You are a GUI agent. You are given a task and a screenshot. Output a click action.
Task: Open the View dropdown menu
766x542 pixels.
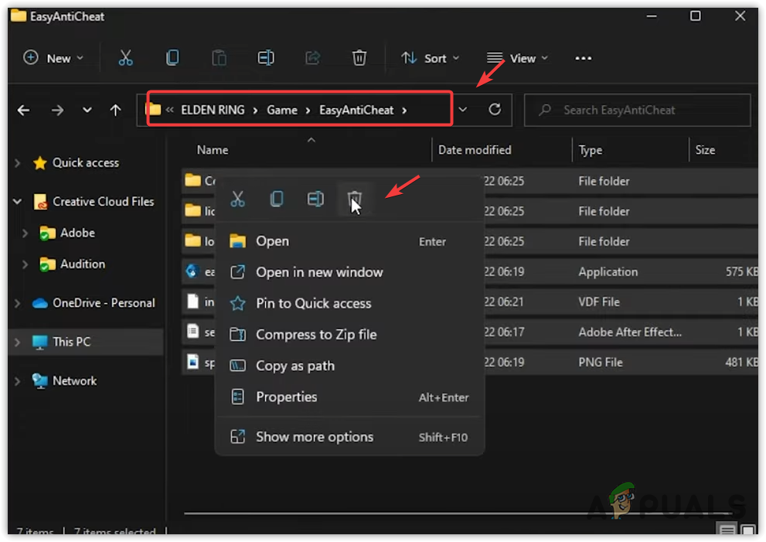pyautogui.click(x=517, y=58)
